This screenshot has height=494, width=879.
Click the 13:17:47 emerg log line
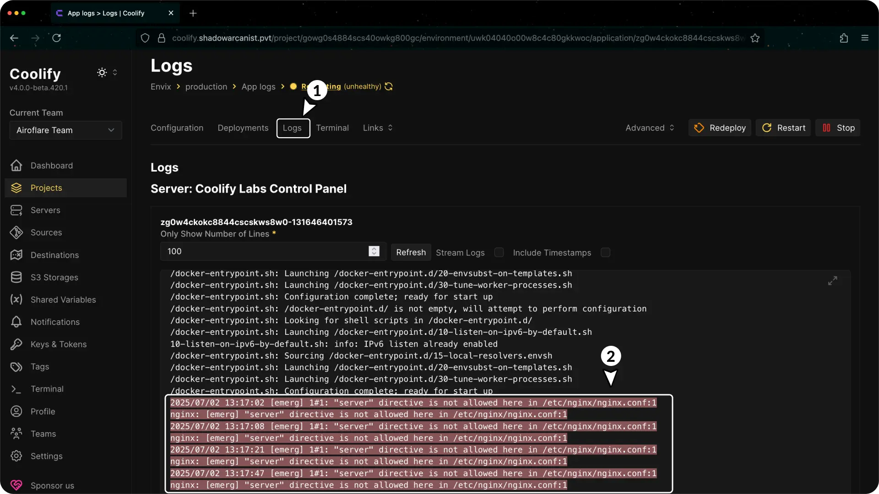point(413,473)
